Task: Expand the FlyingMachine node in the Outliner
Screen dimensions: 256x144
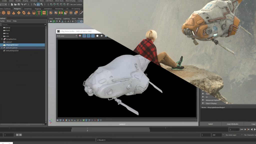Action: point(2,39)
